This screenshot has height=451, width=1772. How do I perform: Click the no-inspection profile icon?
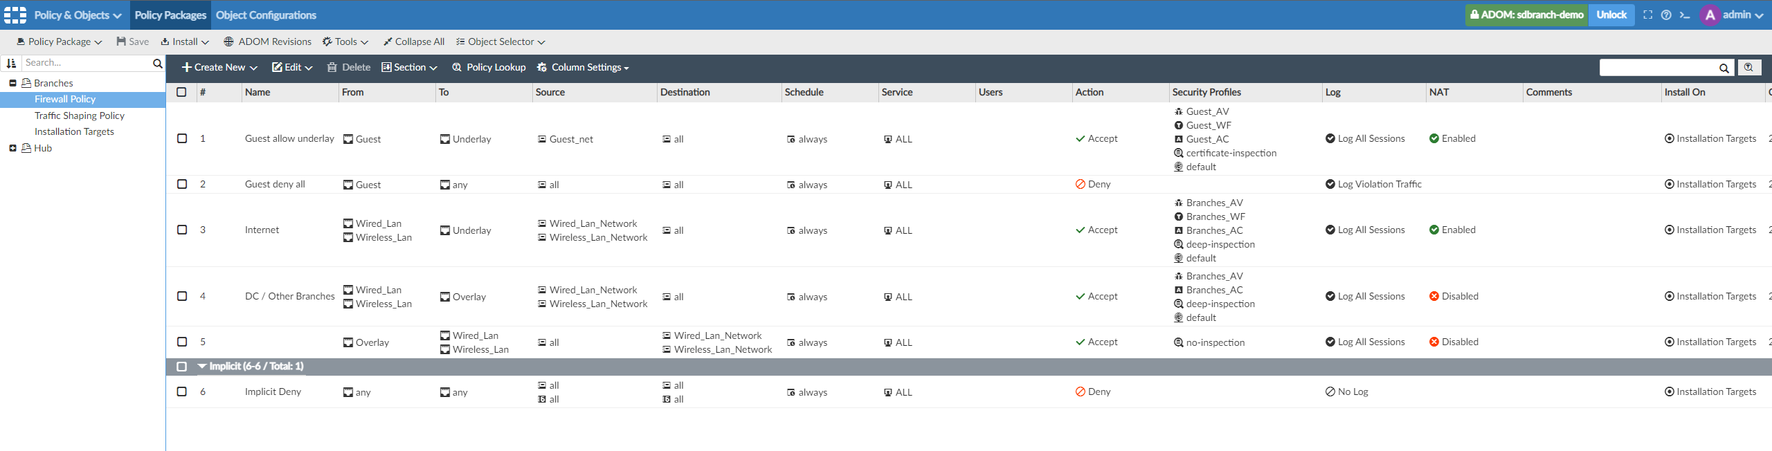(1178, 342)
